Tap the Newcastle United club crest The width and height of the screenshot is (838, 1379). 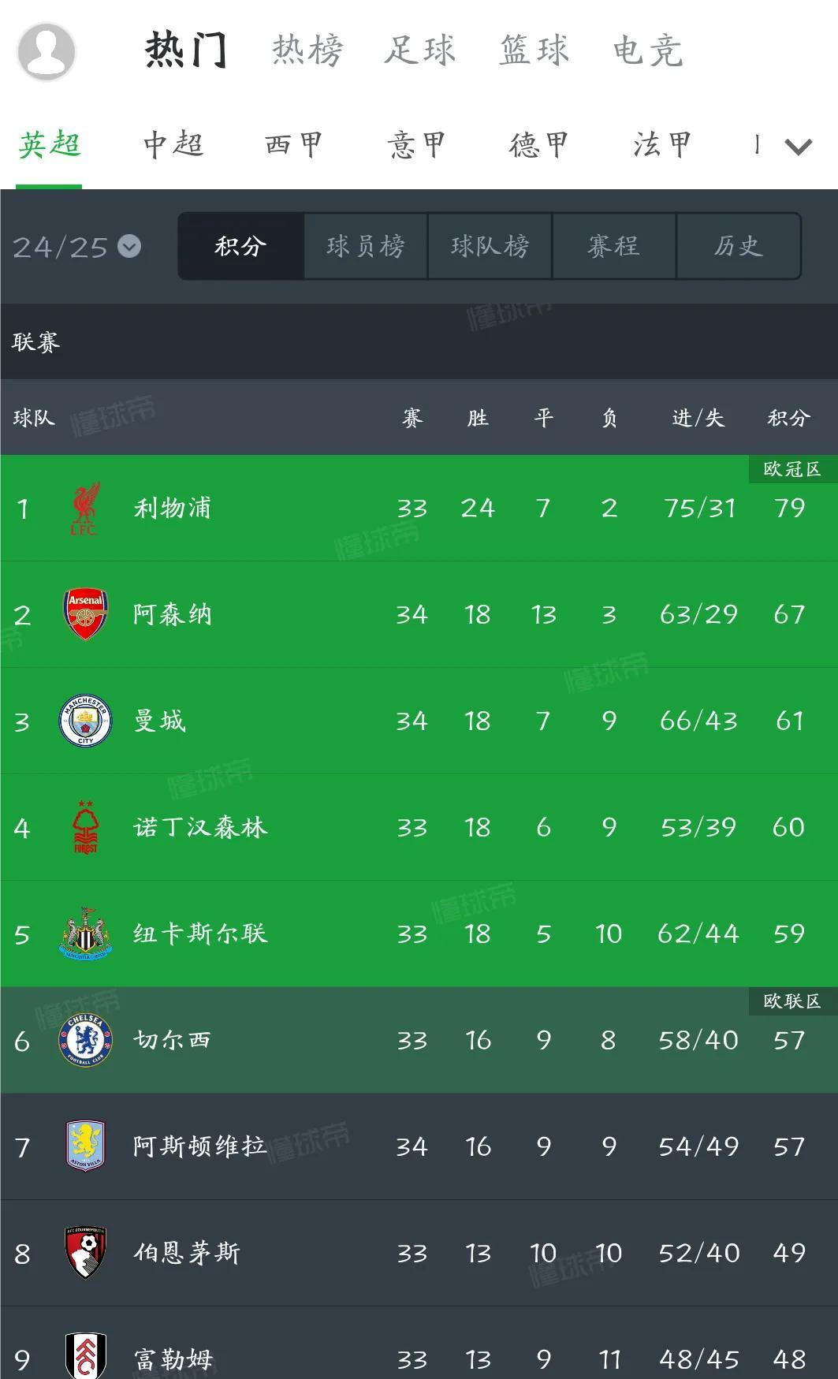pos(85,934)
